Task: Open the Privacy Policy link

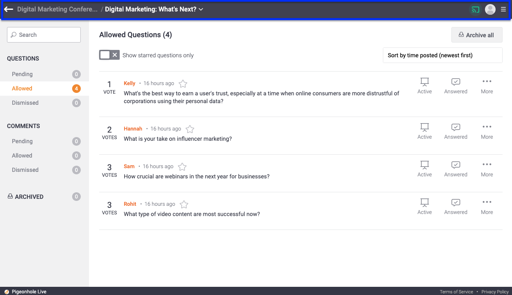Action: click(x=495, y=292)
